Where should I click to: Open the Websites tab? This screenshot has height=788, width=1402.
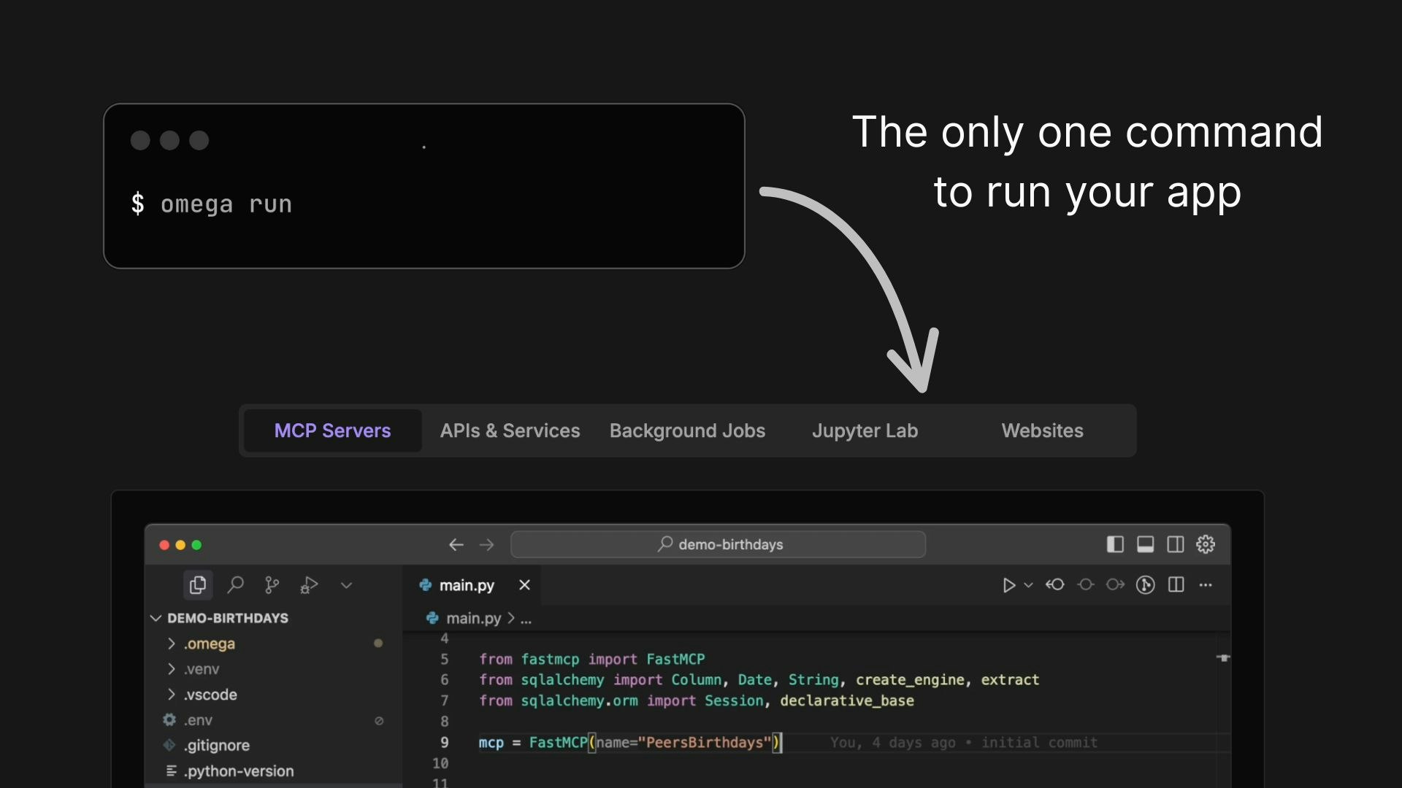click(x=1042, y=430)
